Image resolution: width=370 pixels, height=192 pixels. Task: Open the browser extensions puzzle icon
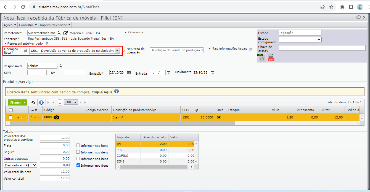point(342,7)
